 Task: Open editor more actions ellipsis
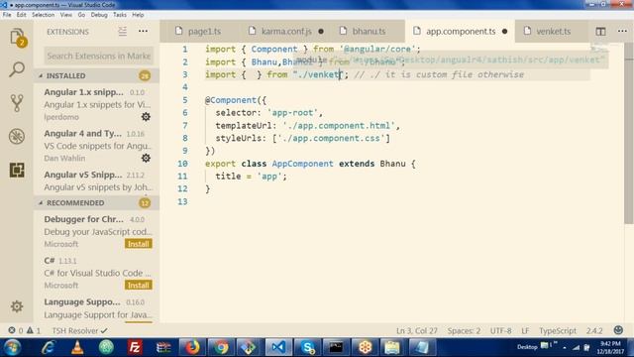[622, 31]
